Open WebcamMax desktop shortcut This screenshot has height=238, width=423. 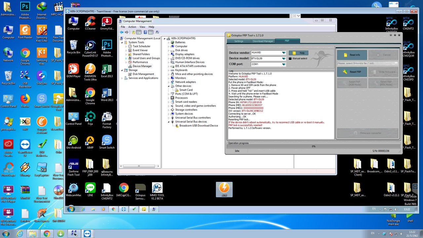[73, 190]
